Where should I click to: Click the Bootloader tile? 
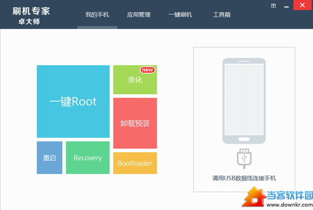[135, 163]
